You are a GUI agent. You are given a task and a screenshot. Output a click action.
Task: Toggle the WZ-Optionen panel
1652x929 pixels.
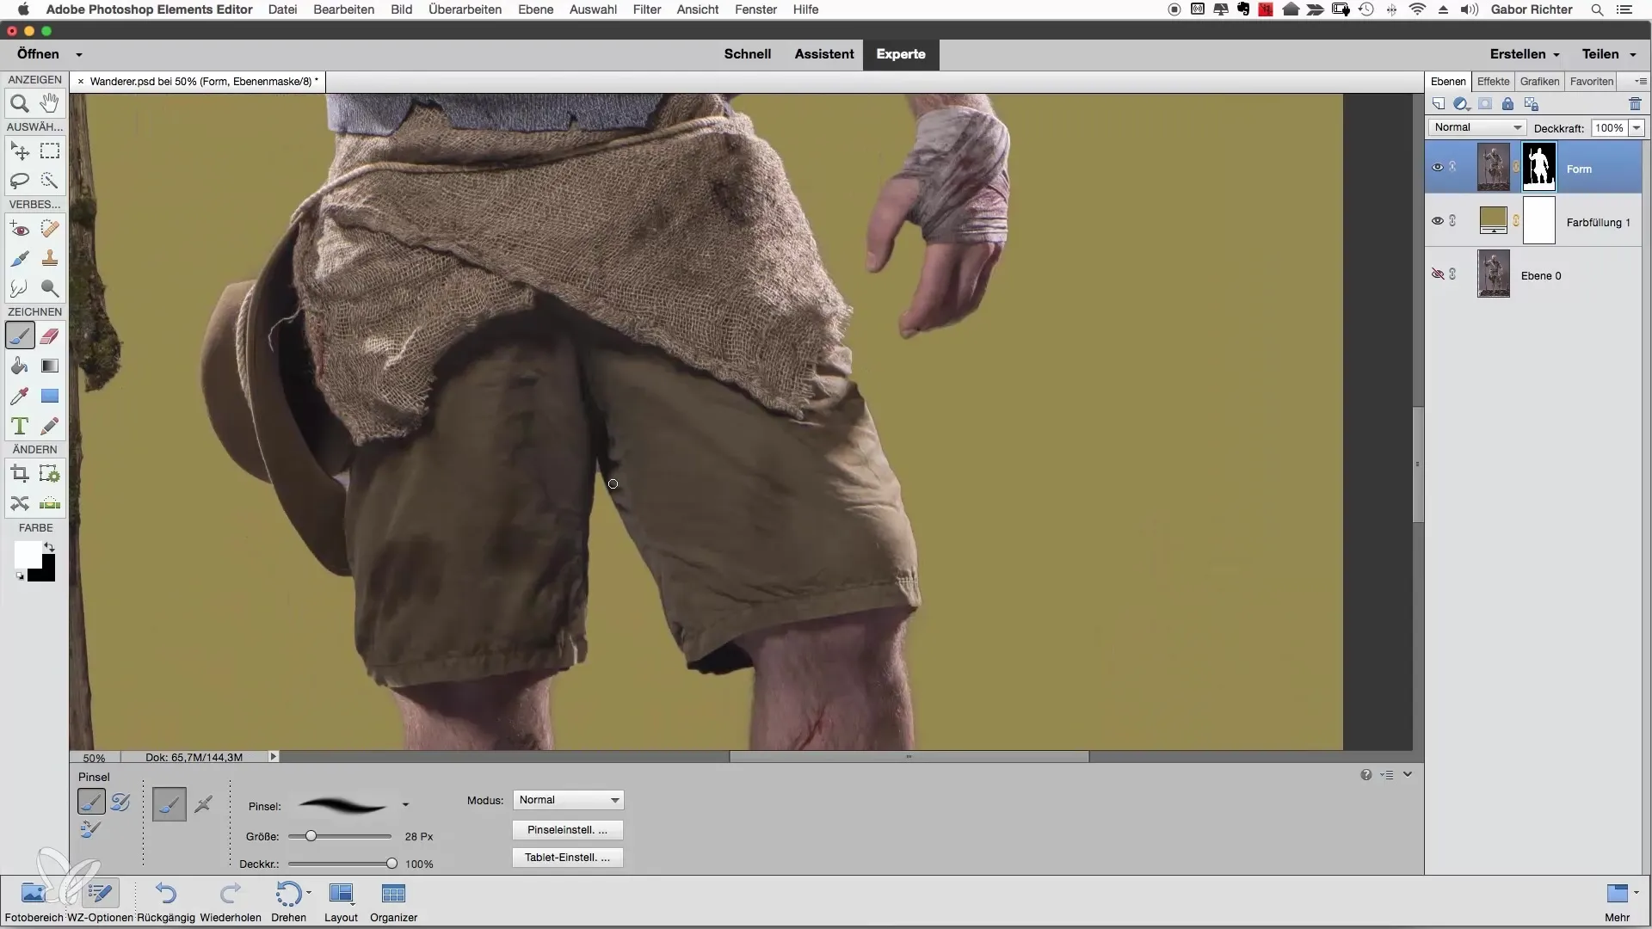[x=100, y=901]
